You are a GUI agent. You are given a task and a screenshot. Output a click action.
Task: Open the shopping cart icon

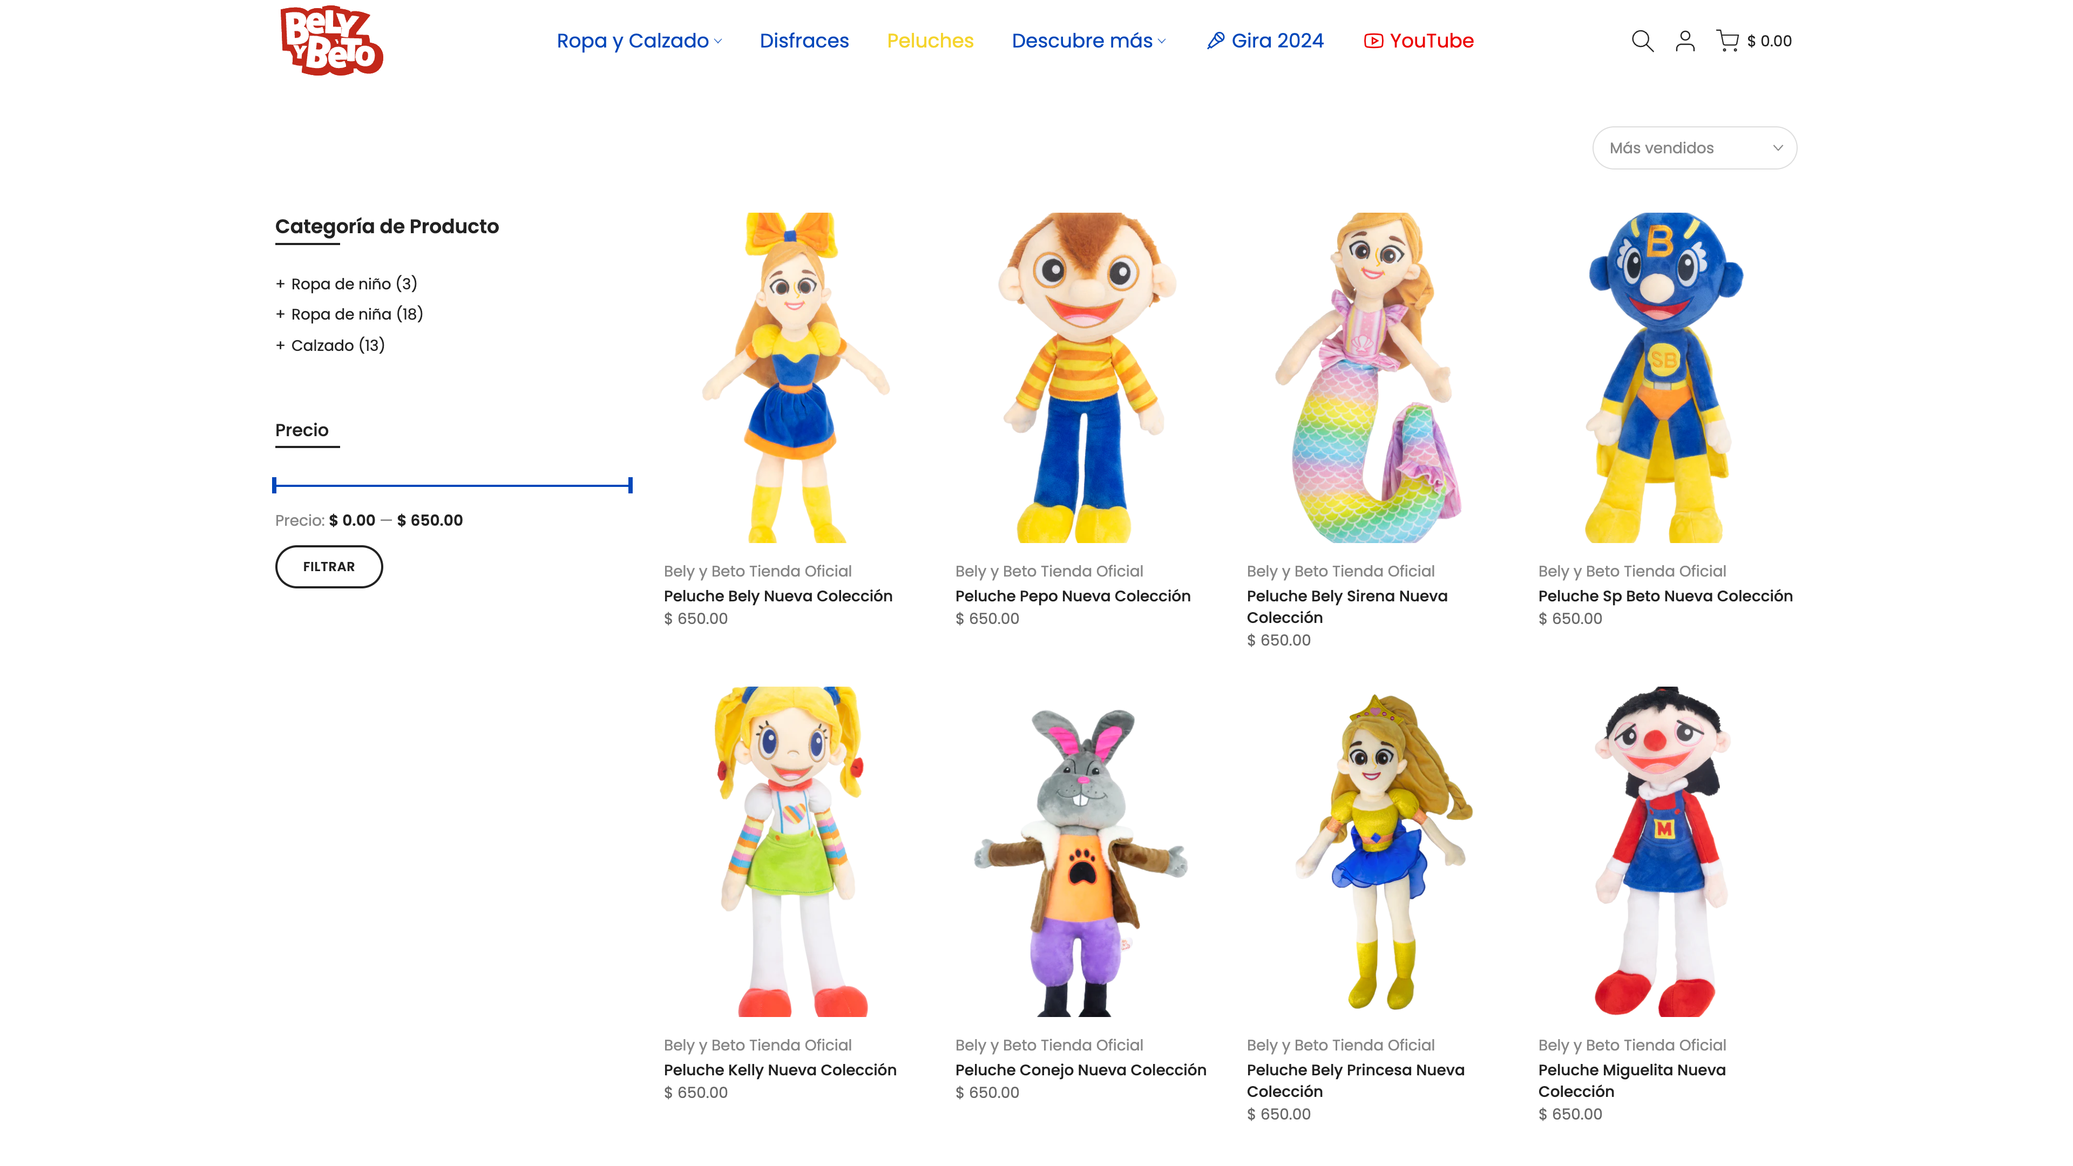[x=1727, y=41]
